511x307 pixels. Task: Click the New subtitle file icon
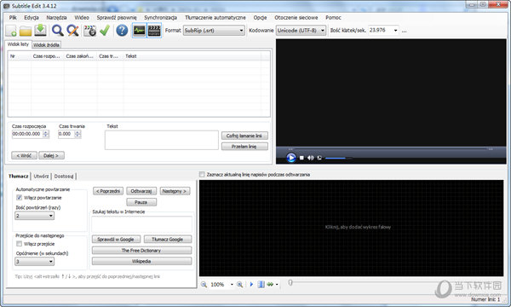(x=11, y=31)
